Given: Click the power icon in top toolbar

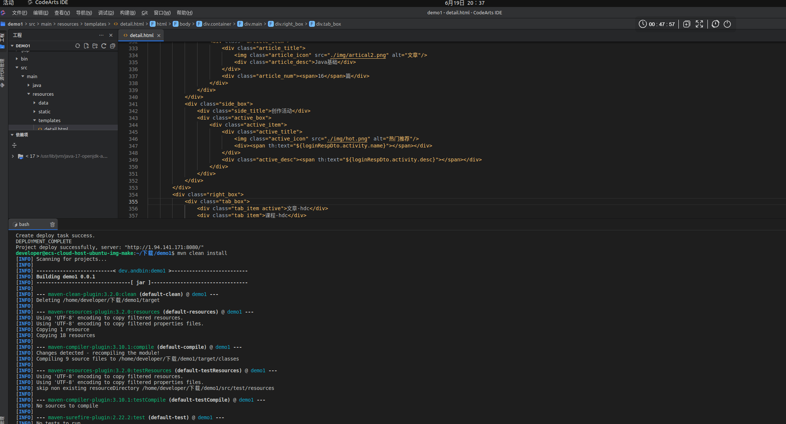Looking at the screenshot, I should tap(727, 24).
